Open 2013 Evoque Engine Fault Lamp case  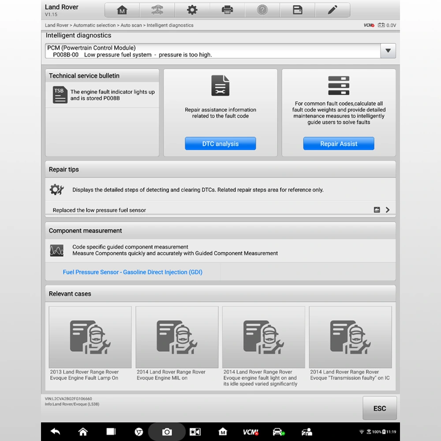[x=90, y=344]
